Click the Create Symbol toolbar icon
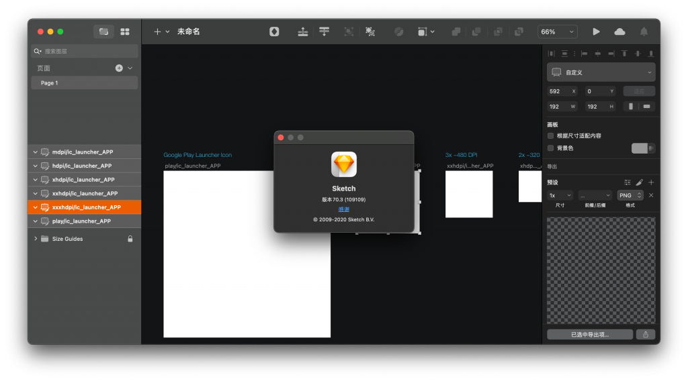The height and width of the screenshot is (381, 688). tap(274, 32)
